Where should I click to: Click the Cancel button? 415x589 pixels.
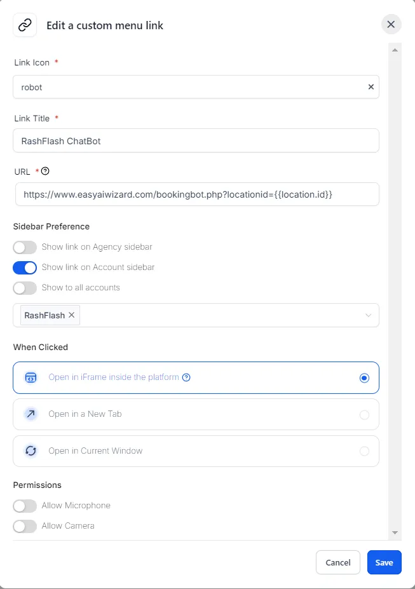coord(337,562)
